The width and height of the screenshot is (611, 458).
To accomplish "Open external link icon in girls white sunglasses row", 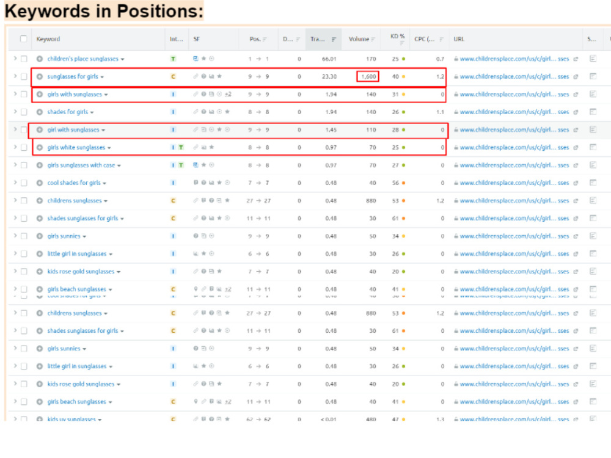I will click(576, 148).
